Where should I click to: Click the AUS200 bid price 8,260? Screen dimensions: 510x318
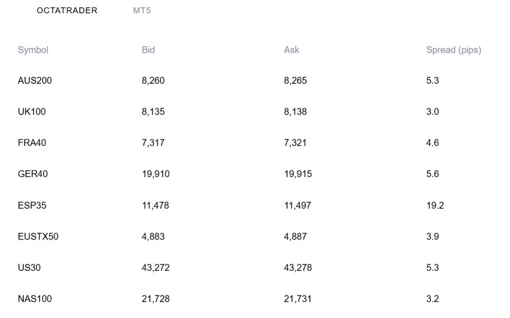pyautogui.click(x=154, y=81)
